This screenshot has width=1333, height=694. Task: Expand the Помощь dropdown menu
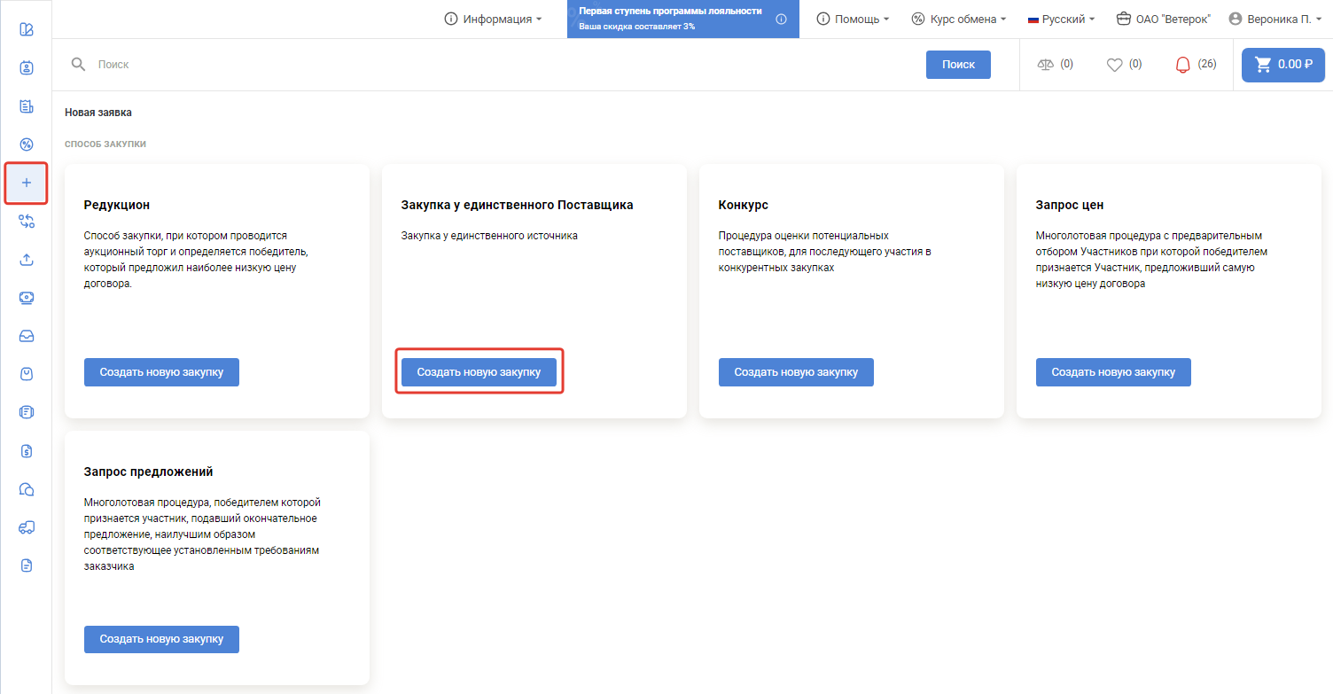(853, 19)
